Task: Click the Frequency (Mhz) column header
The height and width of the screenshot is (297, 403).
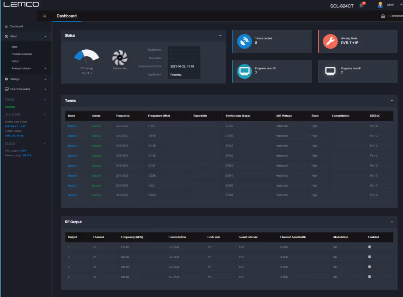Action: tap(159, 116)
